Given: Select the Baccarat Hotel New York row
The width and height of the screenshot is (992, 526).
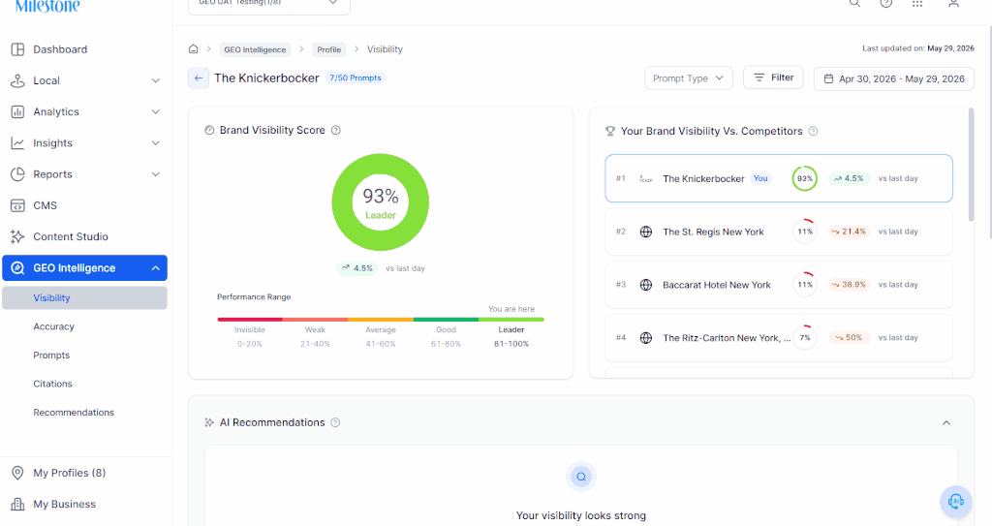Looking at the screenshot, I should coord(779,285).
